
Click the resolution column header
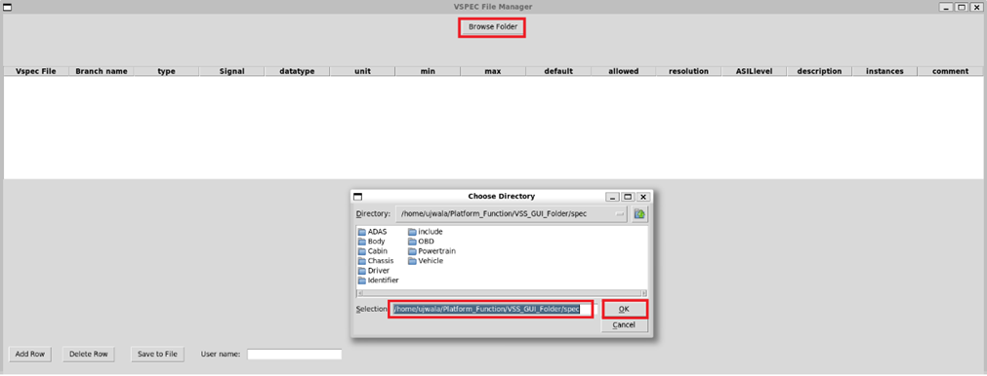click(x=688, y=71)
